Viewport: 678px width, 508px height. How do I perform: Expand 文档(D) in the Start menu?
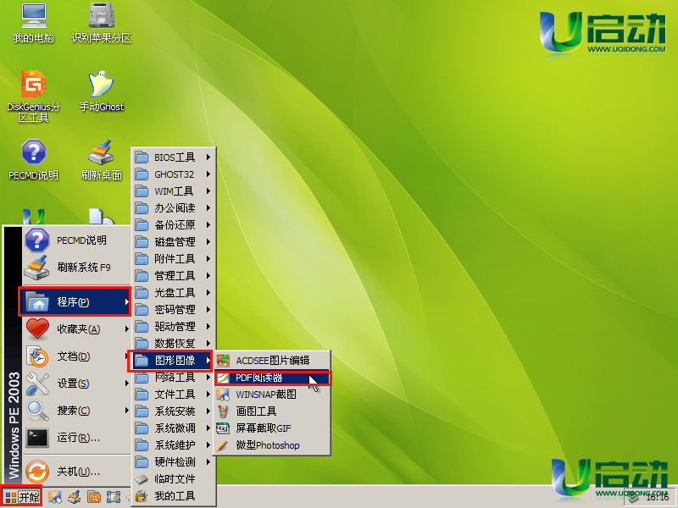(76, 356)
